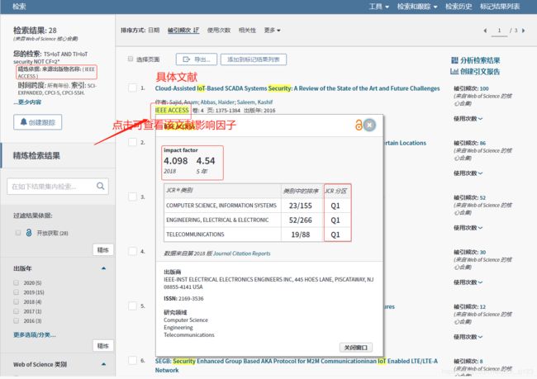This screenshot has height=379, width=537.
Task: Collapse the 出版年 filter section
Action: pyautogui.click(x=103, y=268)
